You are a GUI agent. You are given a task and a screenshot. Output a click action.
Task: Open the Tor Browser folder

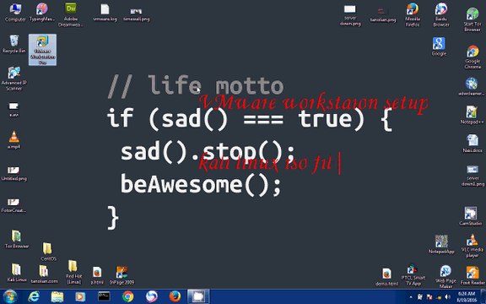(x=16, y=240)
